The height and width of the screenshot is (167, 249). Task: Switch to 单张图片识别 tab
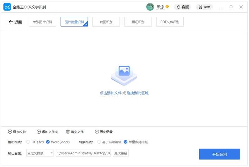click(42, 22)
